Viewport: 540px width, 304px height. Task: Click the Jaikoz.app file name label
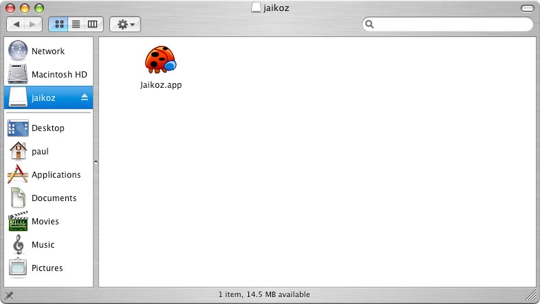click(161, 85)
